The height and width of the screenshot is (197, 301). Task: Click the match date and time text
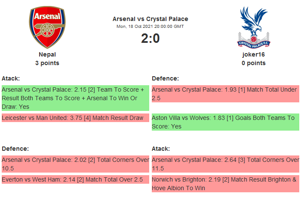[x=150, y=27]
